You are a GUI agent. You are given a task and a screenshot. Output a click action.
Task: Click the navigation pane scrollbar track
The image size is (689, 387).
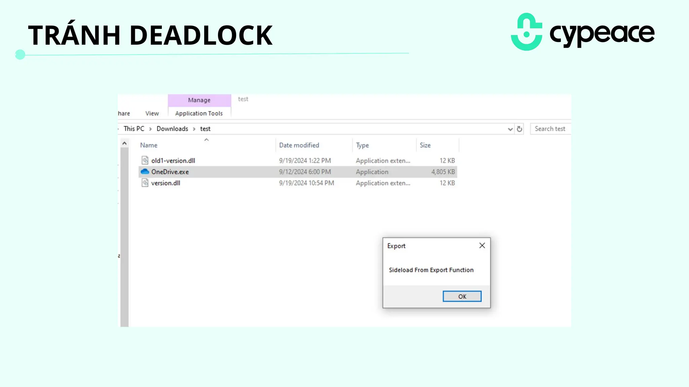click(124, 237)
